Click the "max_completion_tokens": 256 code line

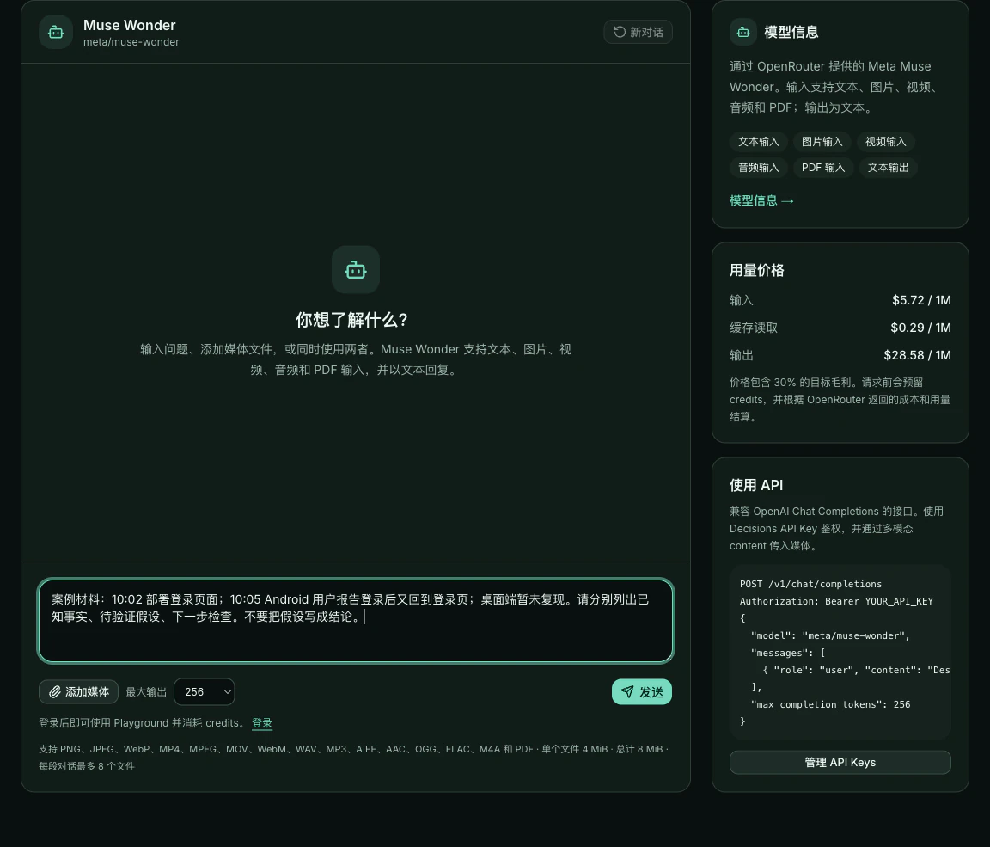(x=830, y=704)
